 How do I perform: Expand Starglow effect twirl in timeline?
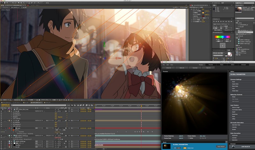(x=11, y=117)
